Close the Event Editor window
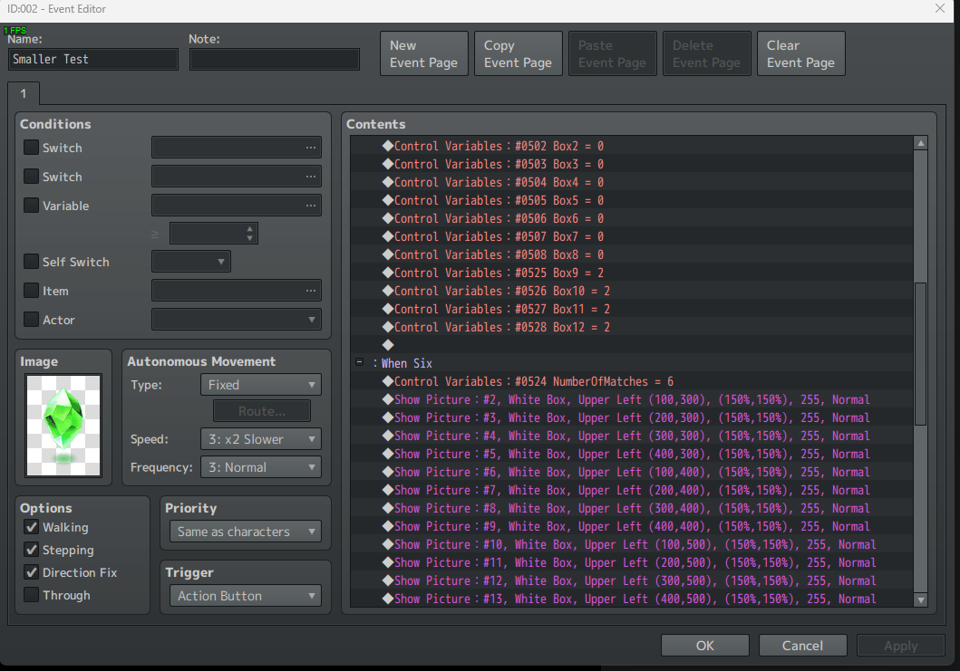 point(940,8)
